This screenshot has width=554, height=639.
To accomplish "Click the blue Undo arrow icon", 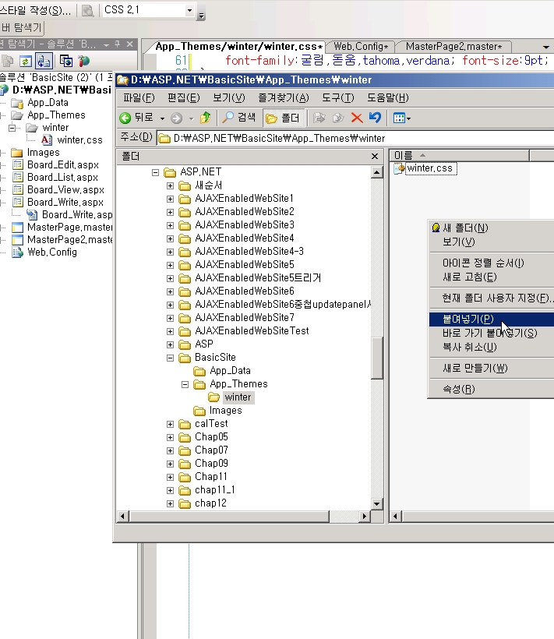I will click(x=375, y=118).
